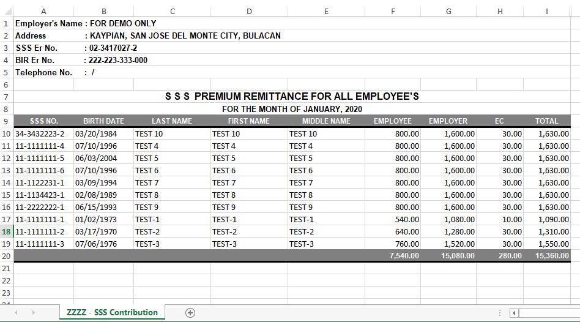
Task: Click the birth date 06/15/1993 cell
Action: coord(103,207)
